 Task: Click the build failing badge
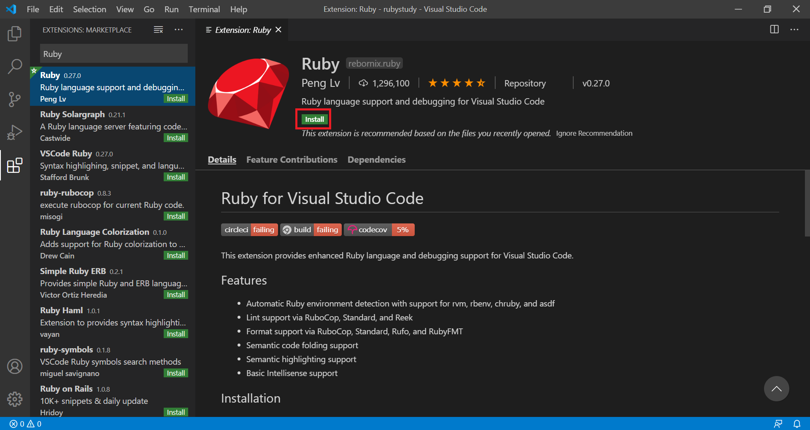[311, 230]
